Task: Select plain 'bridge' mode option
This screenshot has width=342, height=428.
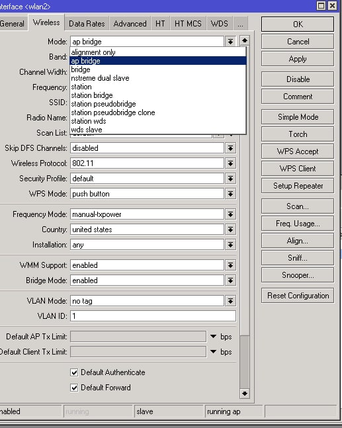Action: coord(158,69)
